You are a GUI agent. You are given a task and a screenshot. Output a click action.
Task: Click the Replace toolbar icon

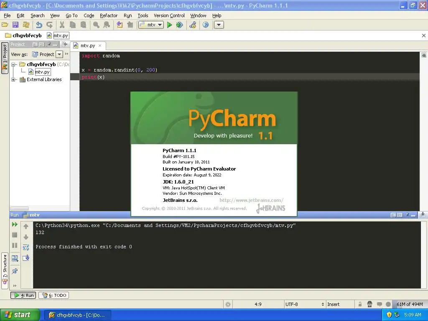pos(107,25)
